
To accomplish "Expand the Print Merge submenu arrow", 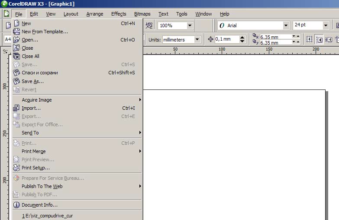I will 140,151.
